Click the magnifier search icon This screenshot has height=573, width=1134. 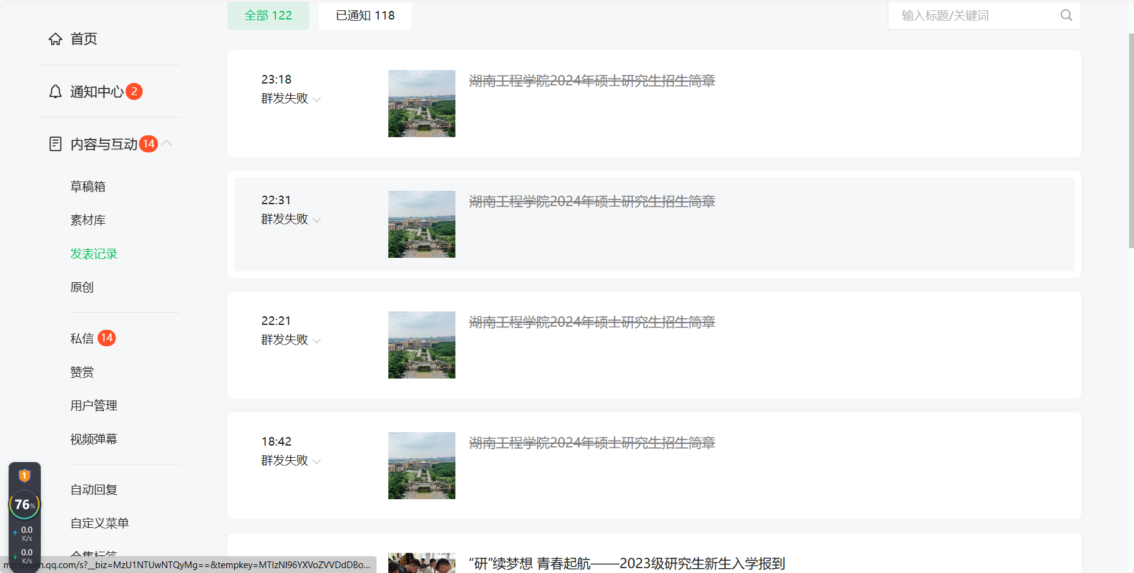pyautogui.click(x=1066, y=15)
